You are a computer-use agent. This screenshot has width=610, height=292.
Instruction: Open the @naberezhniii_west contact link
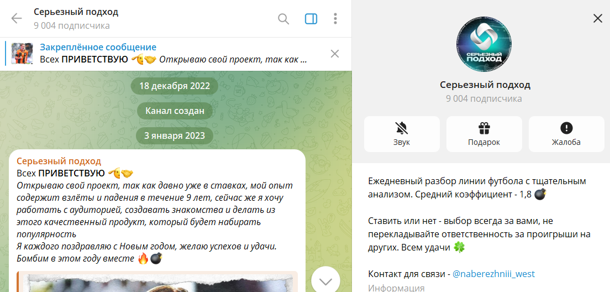click(493, 274)
